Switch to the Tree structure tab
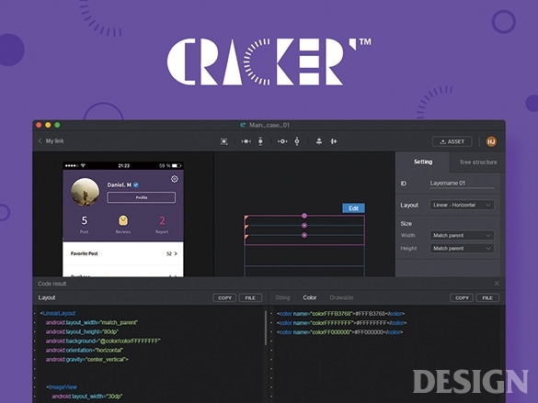Screen dimensions: 538x403 click(x=478, y=162)
